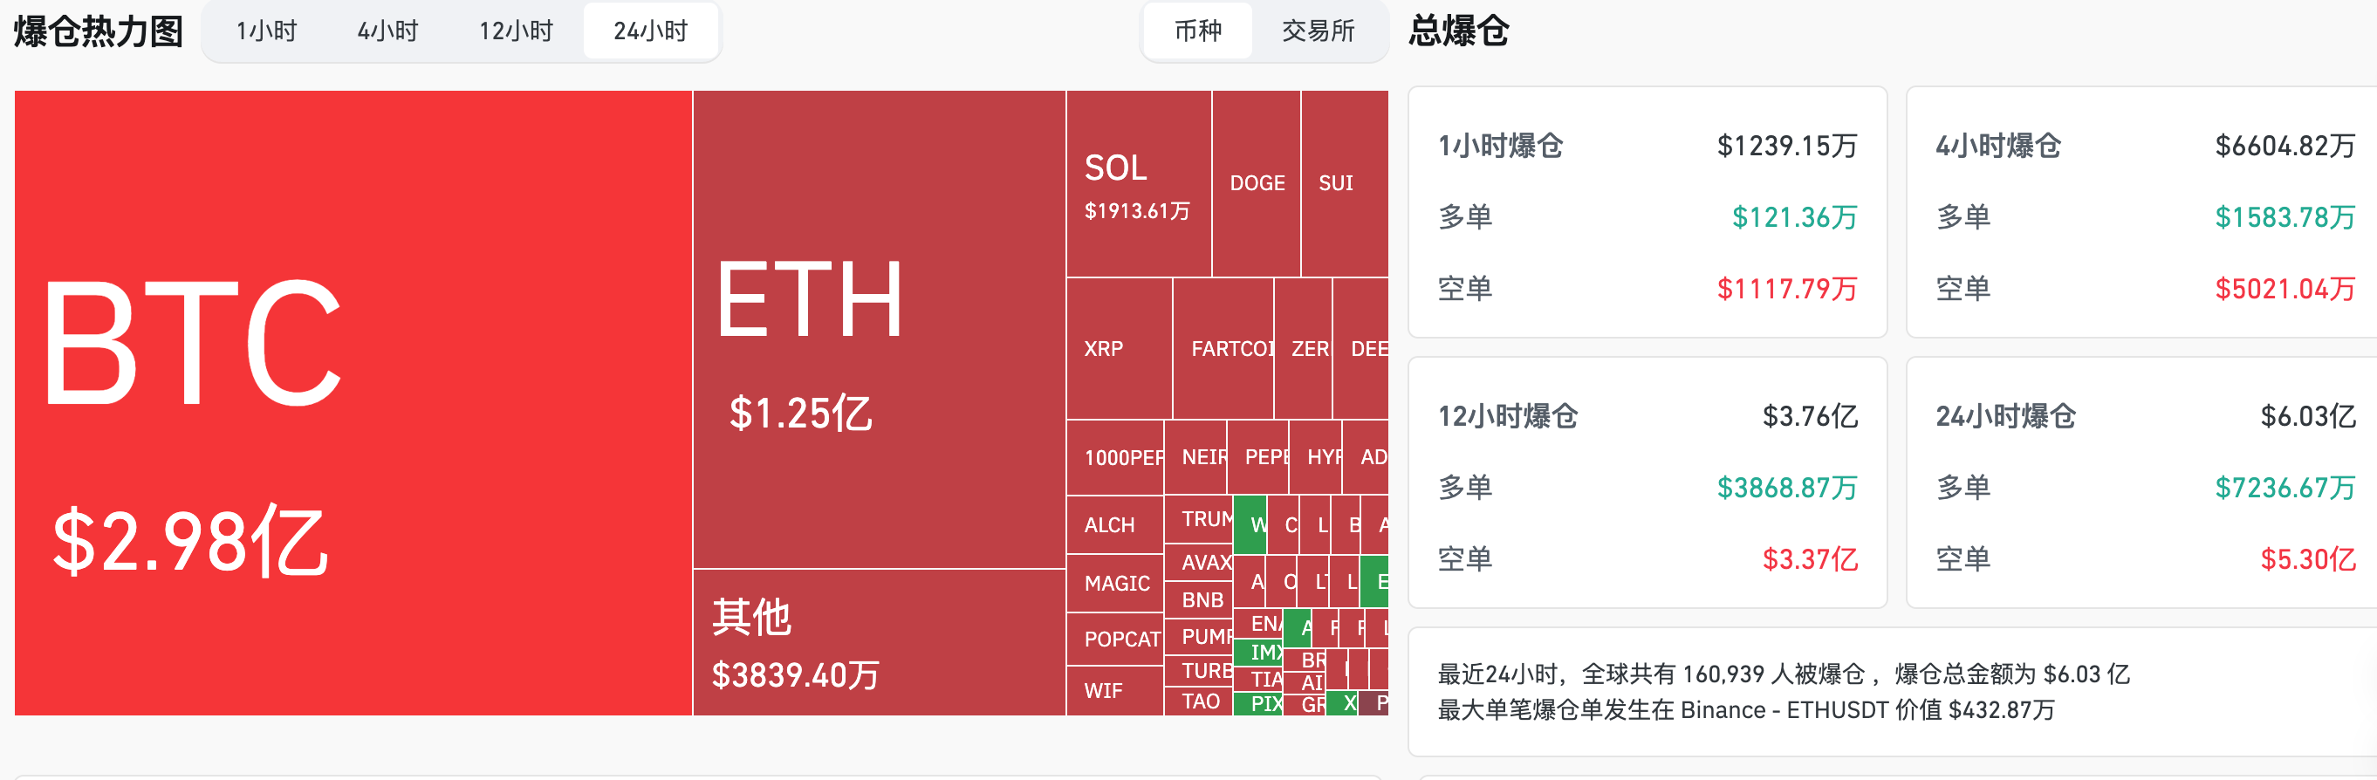Click the TIA heatmap tile
This screenshot has height=780, width=2377.
coord(1259,680)
